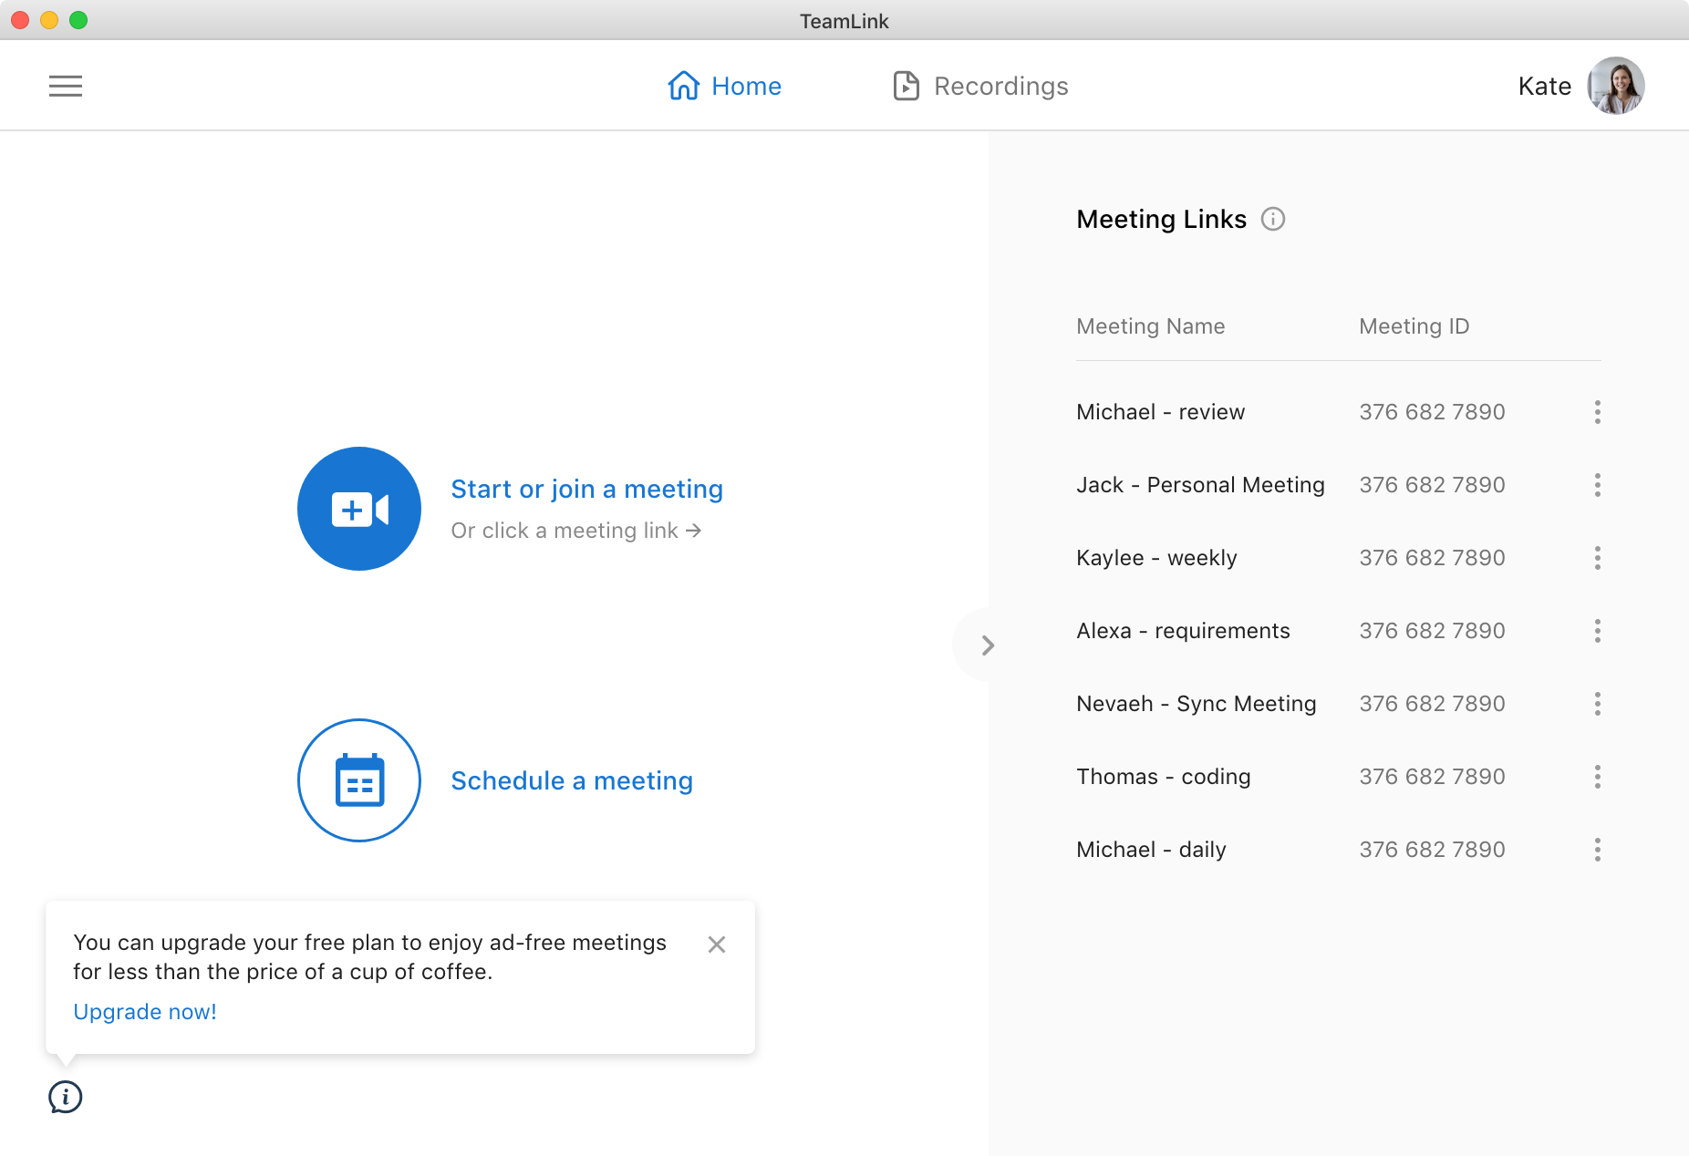
Task: Click the Upgrade now! link
Action: tap(145, 1012)
